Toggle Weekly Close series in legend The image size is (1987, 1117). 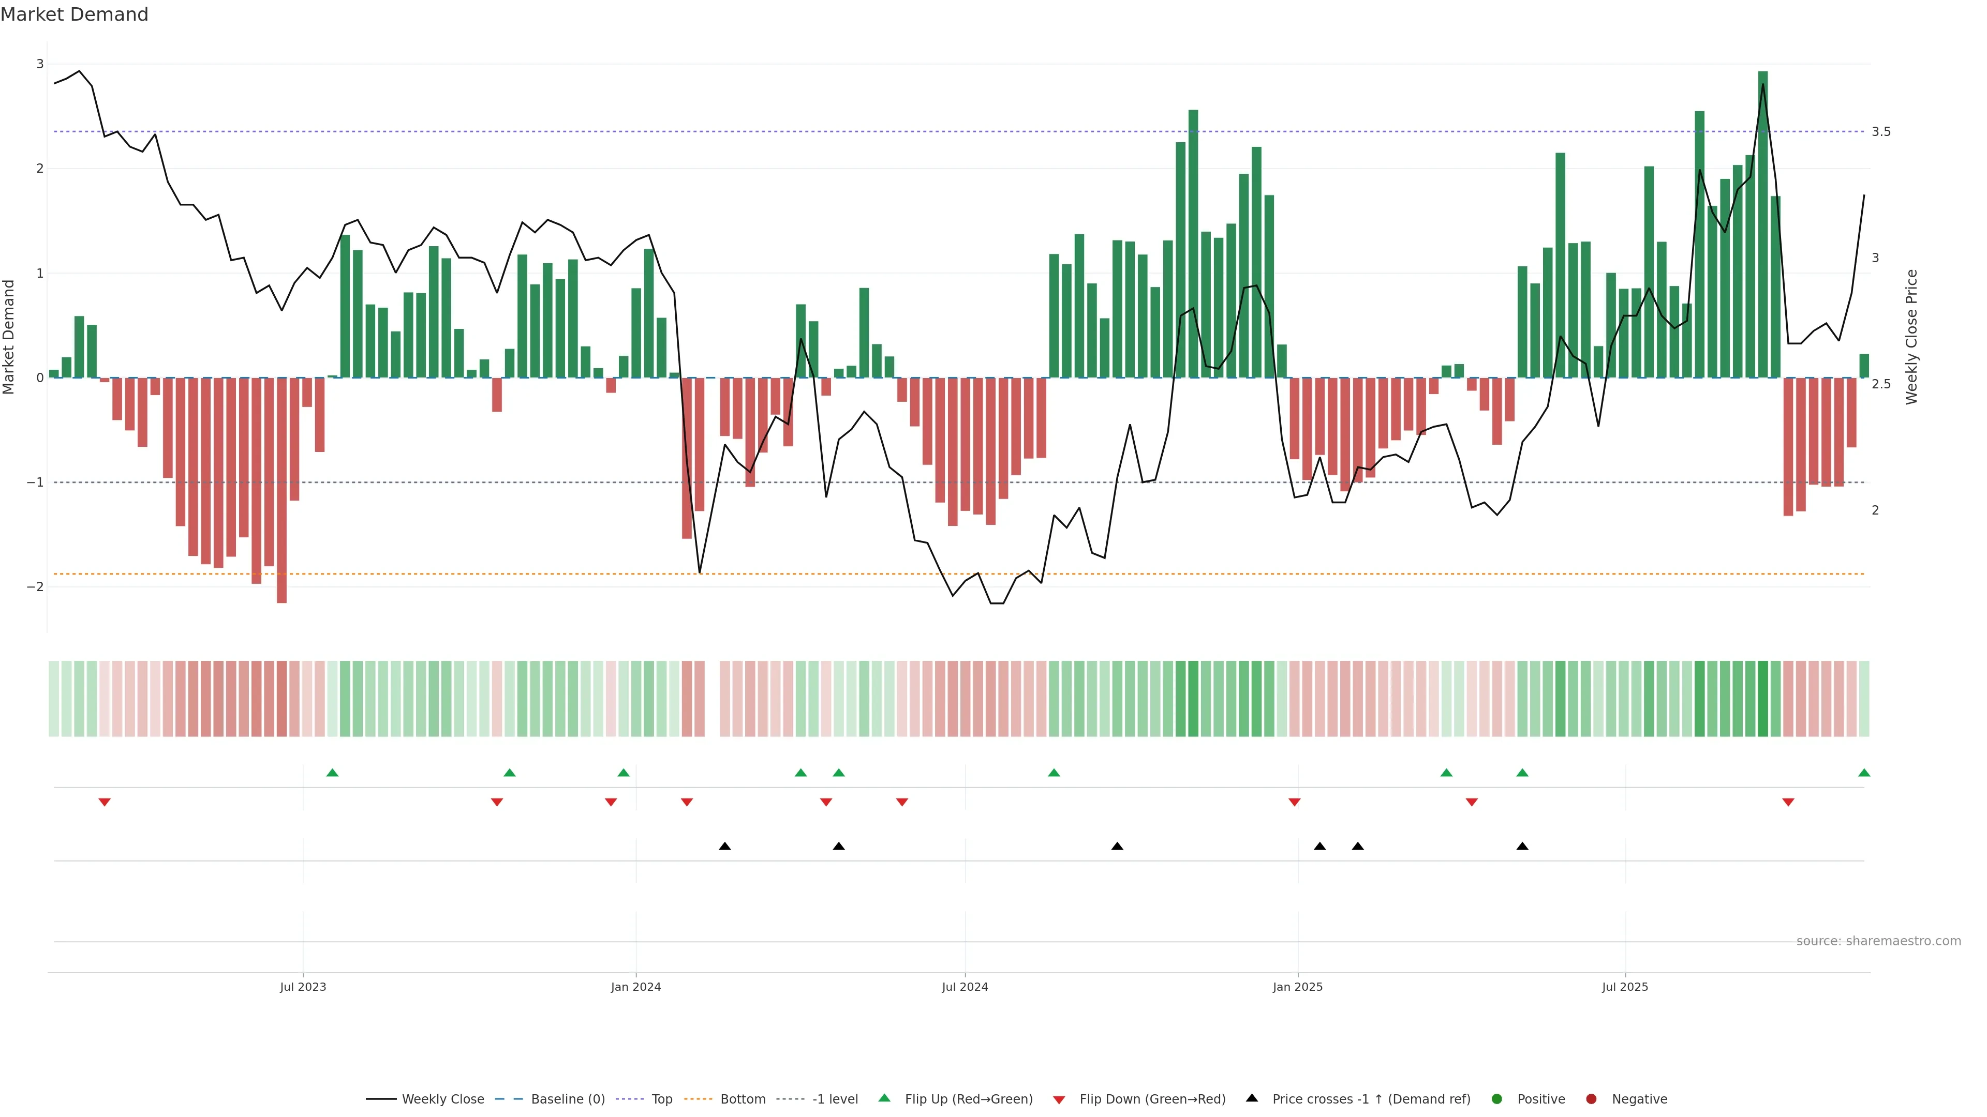(x=443, y=1098)
